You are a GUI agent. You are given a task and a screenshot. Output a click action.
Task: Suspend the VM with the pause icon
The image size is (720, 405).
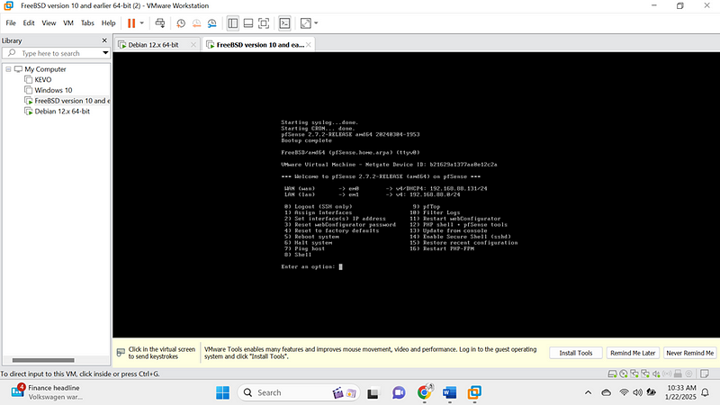pyautogui.click(x=131, y=23)
